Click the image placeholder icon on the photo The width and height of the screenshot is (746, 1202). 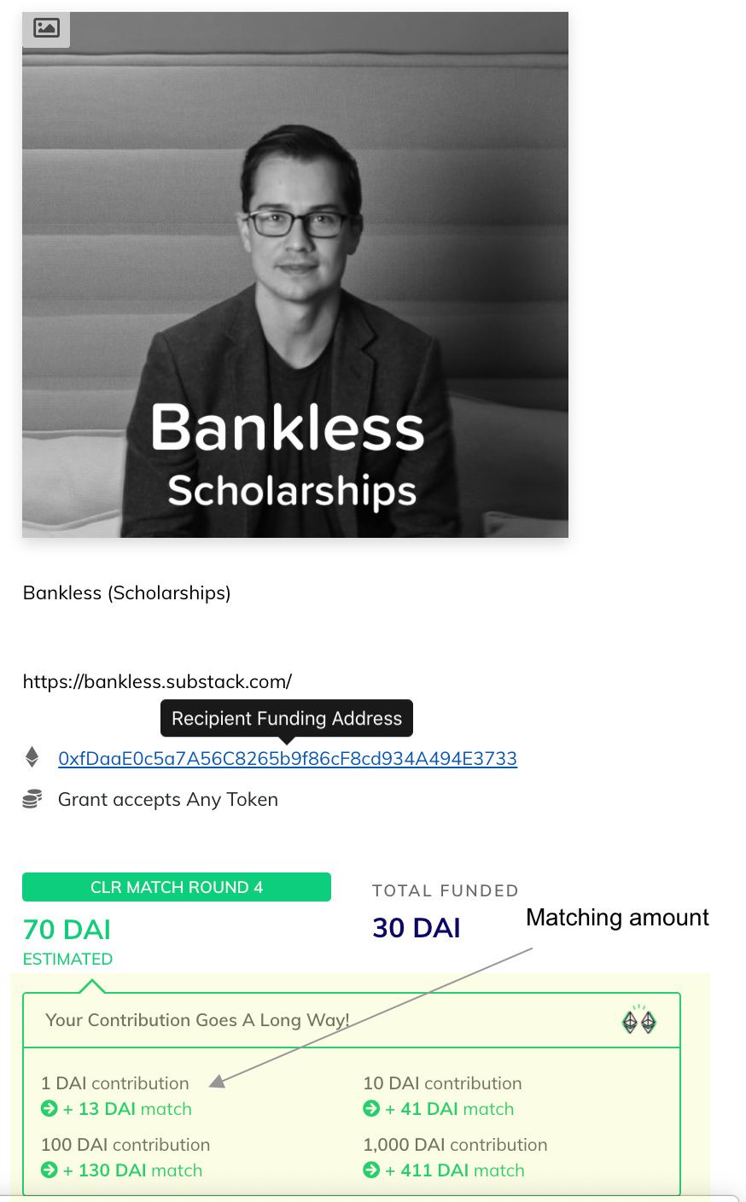(46, 28)
